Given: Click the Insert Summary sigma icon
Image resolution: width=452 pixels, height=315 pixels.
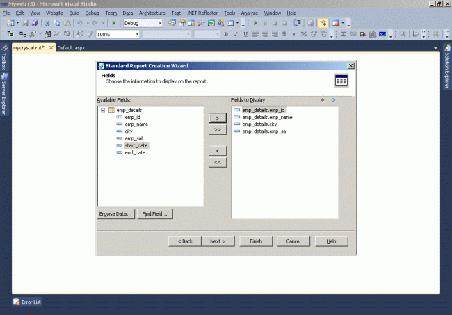Looking at the screenshot, I should pyautogui.click(x=344, y=34).
